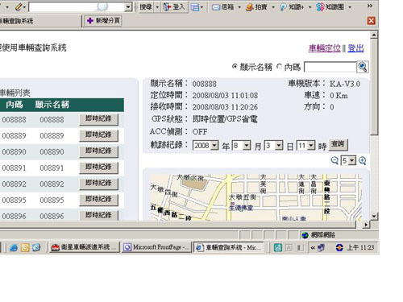
Task: Open the 拍賣 dropdown arrow
Action: point(273,7)
